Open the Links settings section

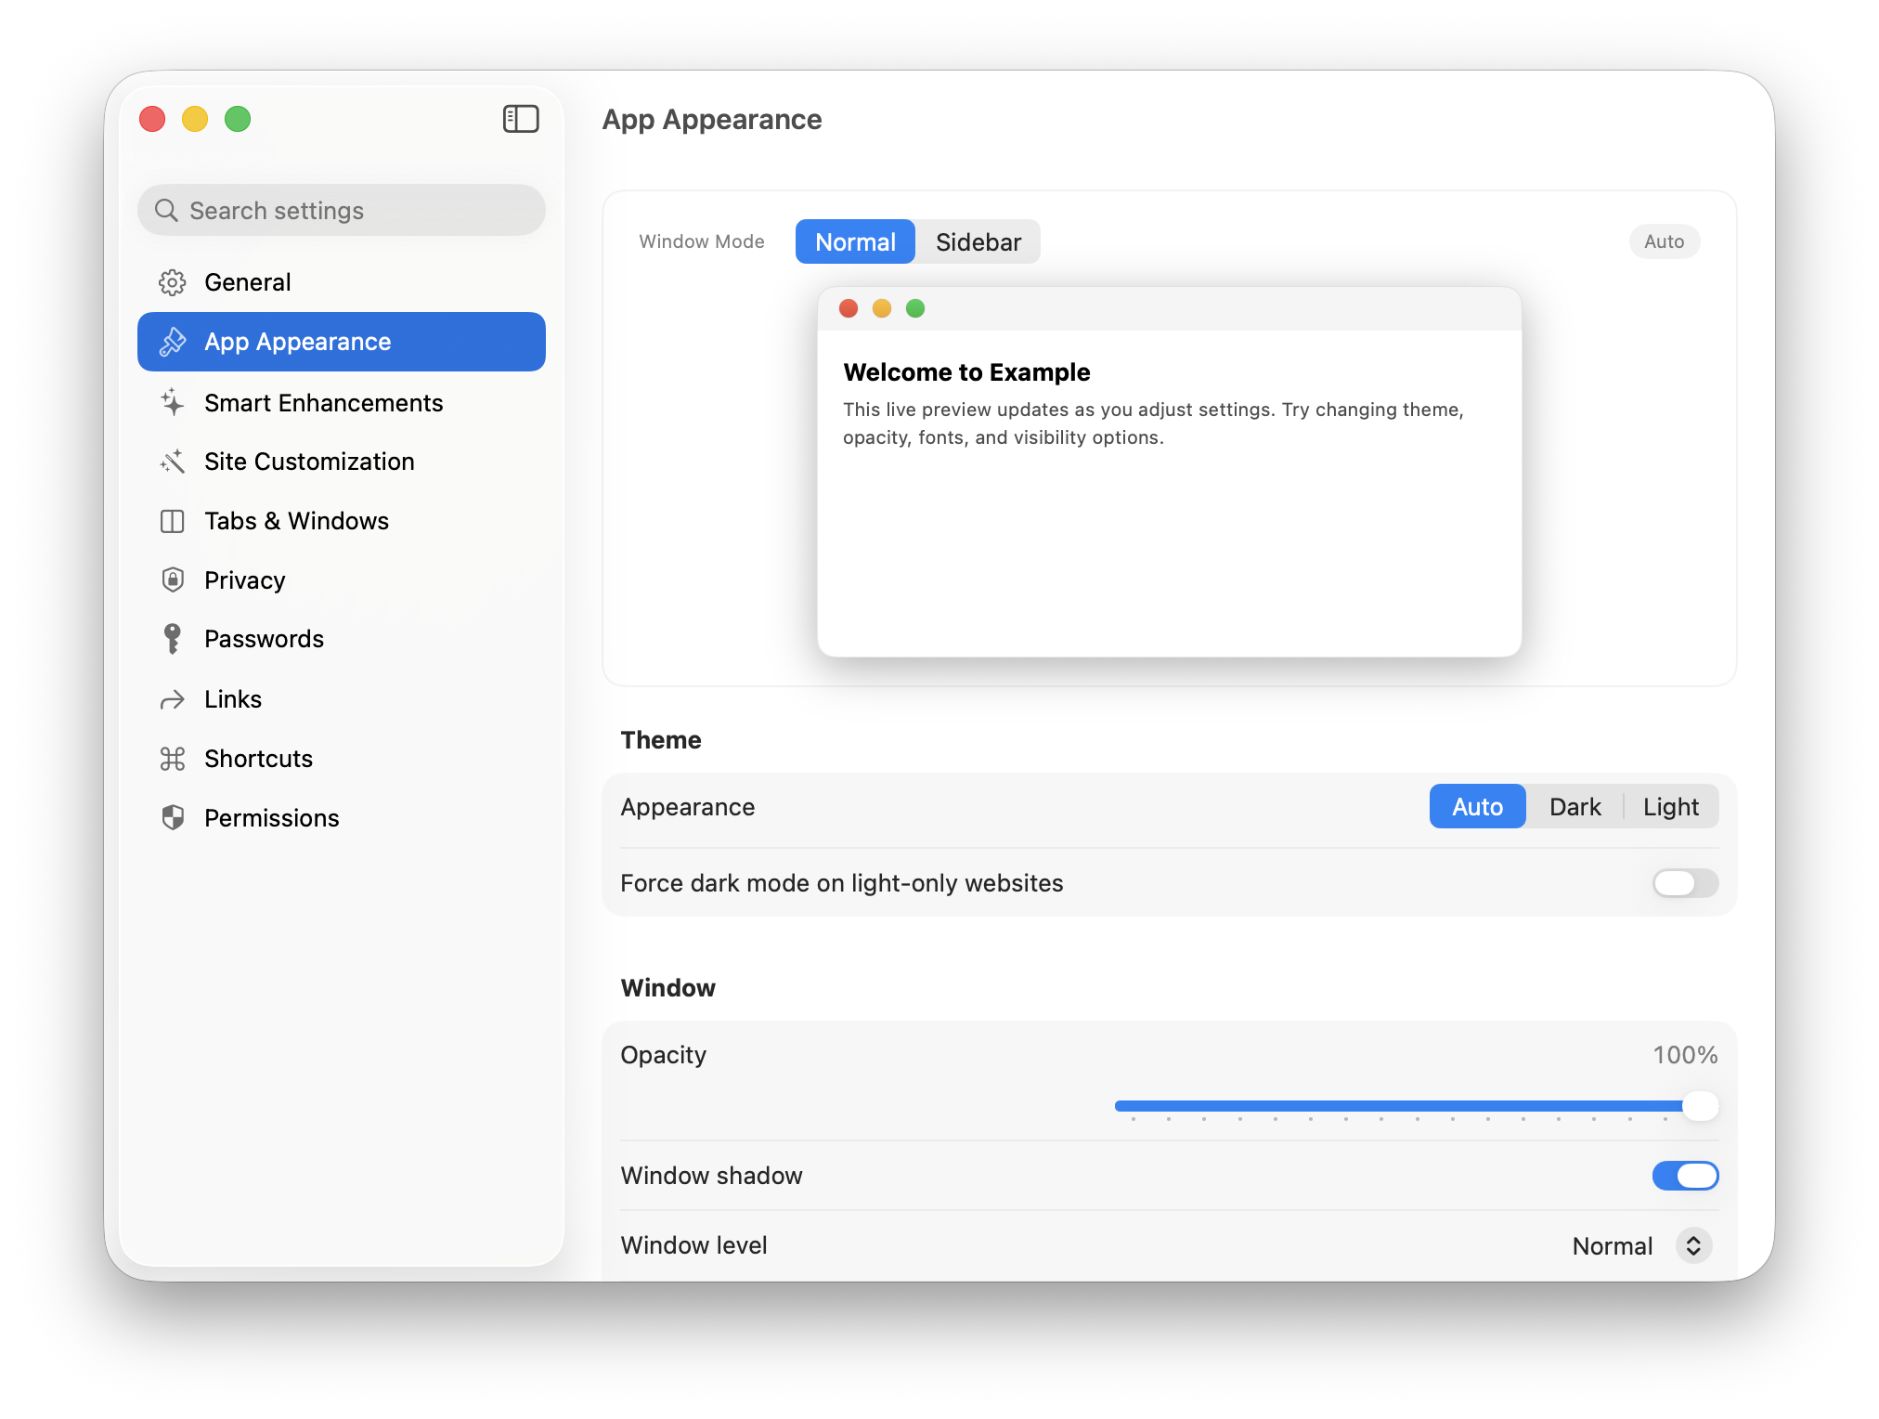coord(233,699)
